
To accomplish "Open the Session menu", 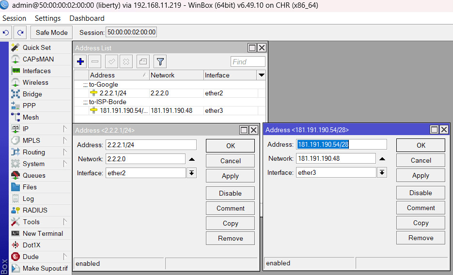I will coord(14,18).
